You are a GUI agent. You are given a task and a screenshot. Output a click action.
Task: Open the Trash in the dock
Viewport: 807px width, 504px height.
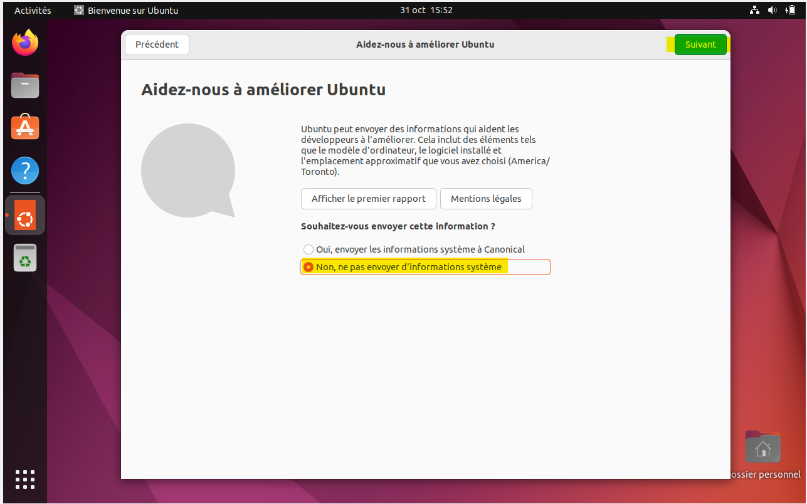[25, 258]
